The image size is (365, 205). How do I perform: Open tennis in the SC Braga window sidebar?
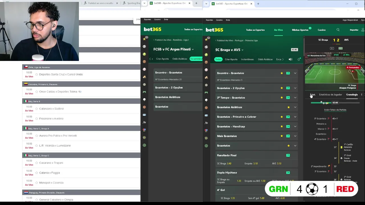click(x=206, y=54)
